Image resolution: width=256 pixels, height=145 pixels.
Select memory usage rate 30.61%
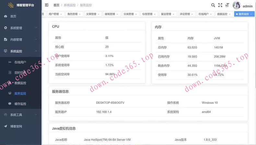tap(192, 75)
